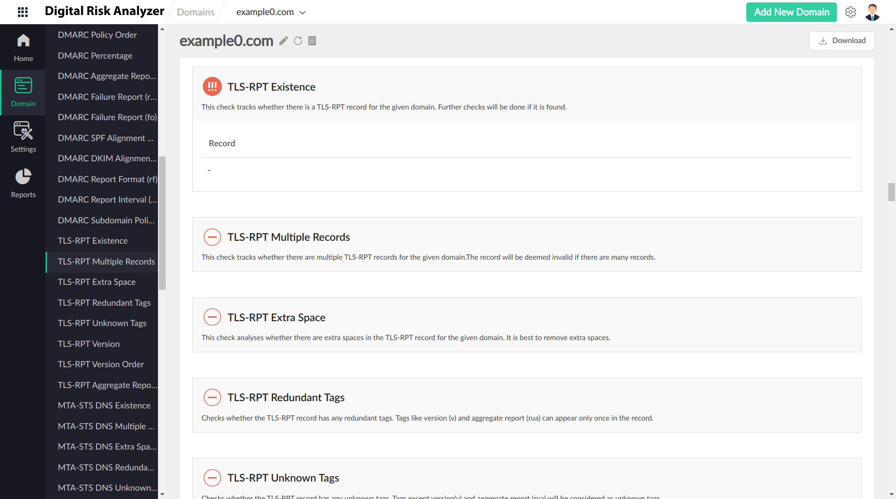Open the app launcher grid icon
Image resolution: width=896 pixels, height=499 pixels.
[22, 12]
